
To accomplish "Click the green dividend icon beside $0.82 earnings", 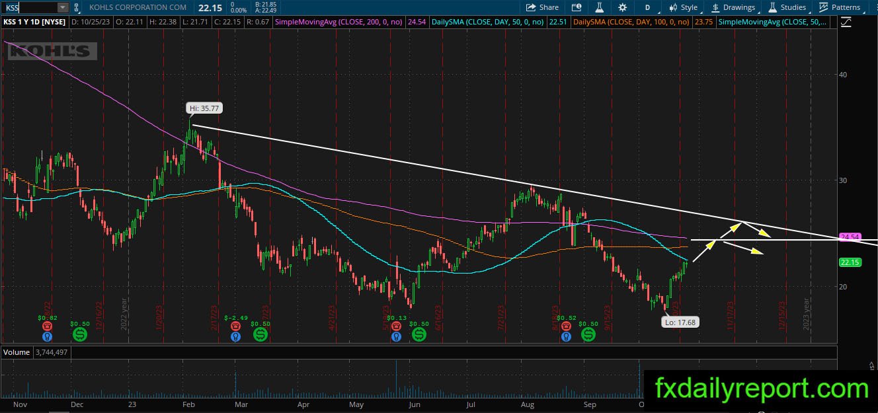I will click(80, 334).
